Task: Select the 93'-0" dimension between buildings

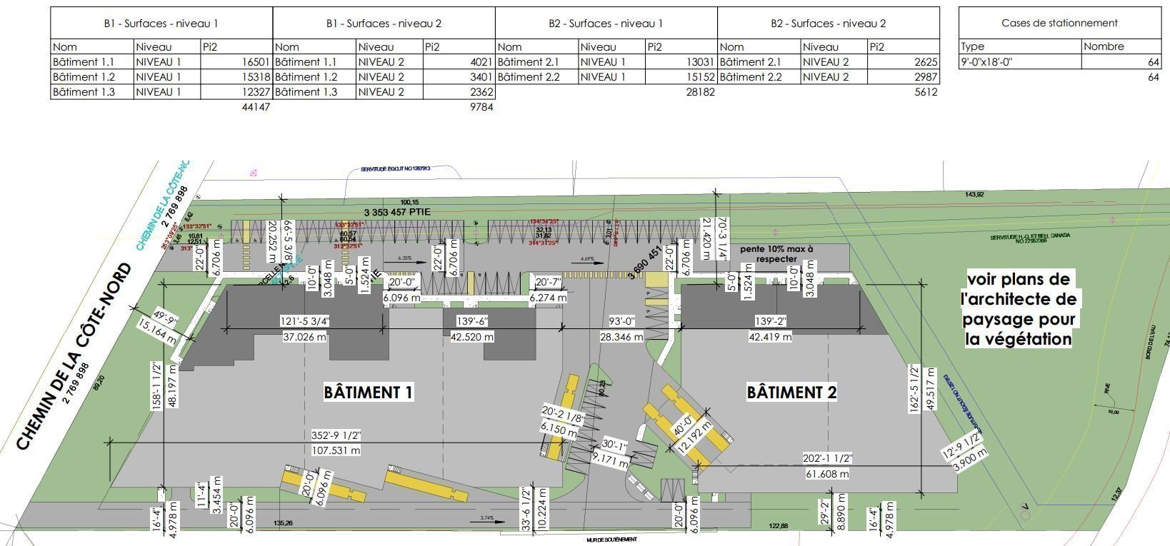Action: (x=621, y=322)
